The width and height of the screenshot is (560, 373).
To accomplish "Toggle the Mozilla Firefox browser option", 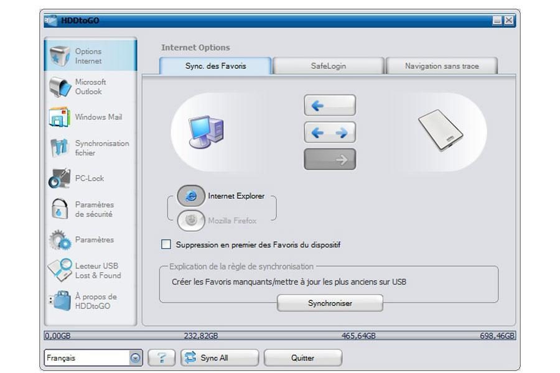I will 191,220.
